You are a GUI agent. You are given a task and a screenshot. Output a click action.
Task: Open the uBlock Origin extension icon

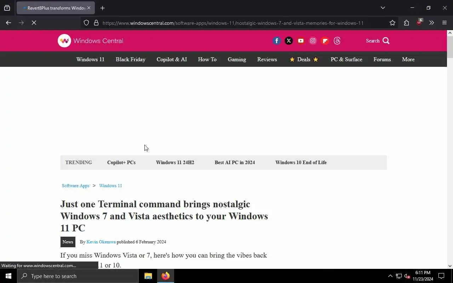tap(419, 22)
